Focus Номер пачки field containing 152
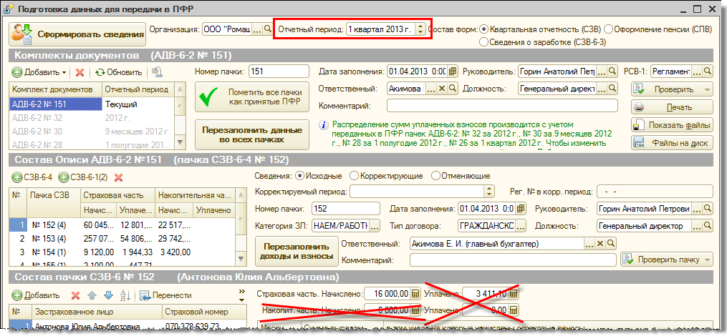Image resolution: width=727 pixels, height=336 pixels. pos(346,208)
